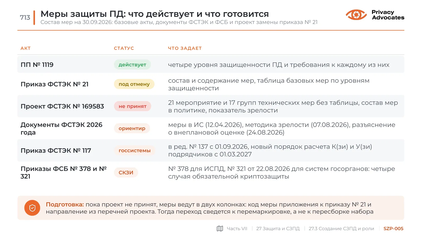Click the bold «Подготовка:» label in the note

pyautogui.click(x=65, y=204)
